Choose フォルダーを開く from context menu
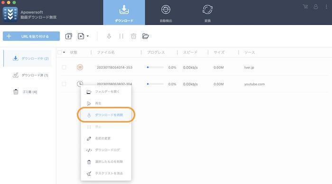 tap(106, 92)
